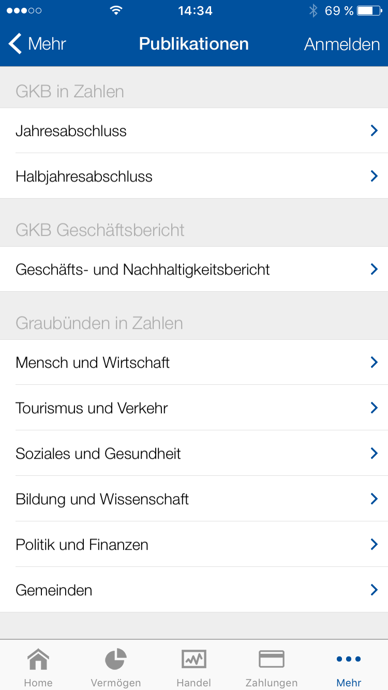Go back via the Mehr label

point(47,44)
